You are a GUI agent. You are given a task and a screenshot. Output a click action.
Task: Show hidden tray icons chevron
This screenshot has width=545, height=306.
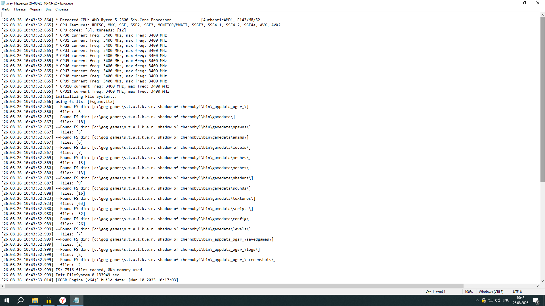tap(477, 300)
